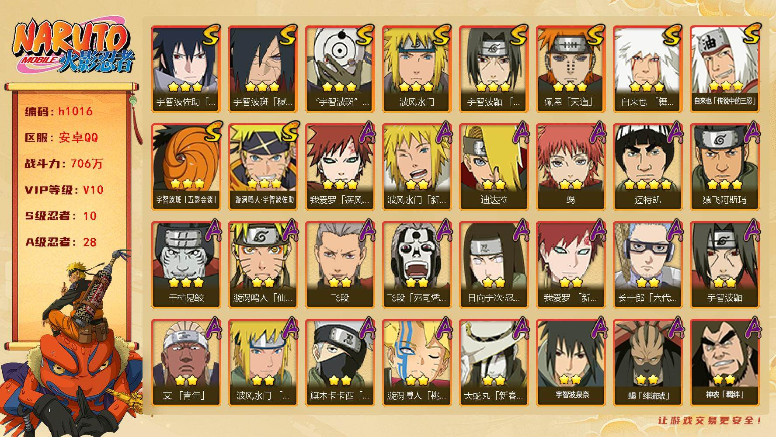Select the 蝎 A-rank portrait

point(570,167)
